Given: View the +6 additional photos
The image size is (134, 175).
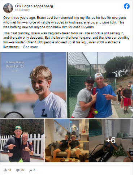Looking at the screenshot, I should point(111,140).
